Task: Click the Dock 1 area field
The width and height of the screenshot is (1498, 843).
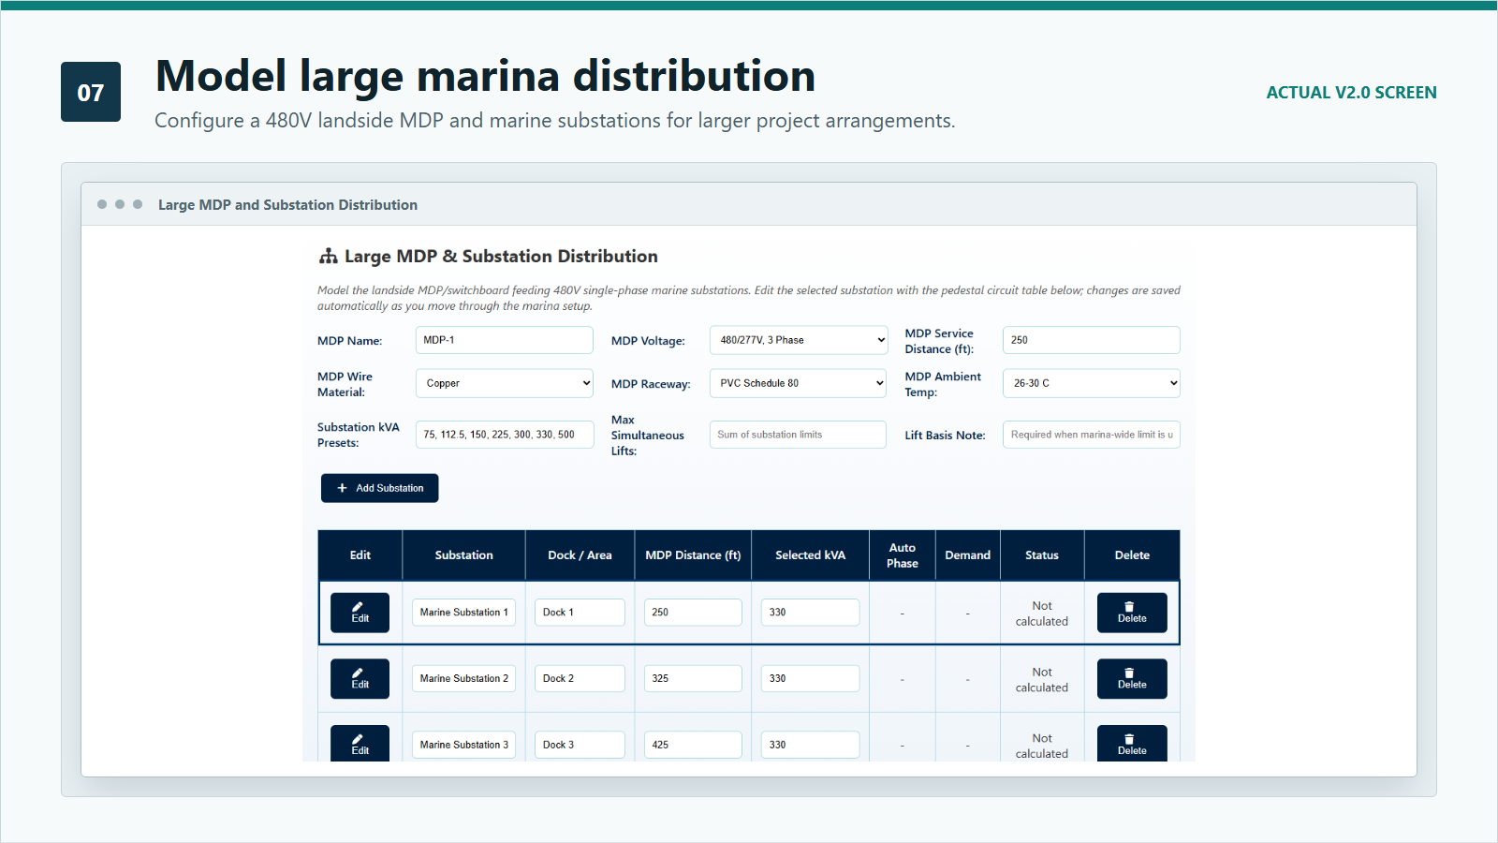Action: pos(580,613)
